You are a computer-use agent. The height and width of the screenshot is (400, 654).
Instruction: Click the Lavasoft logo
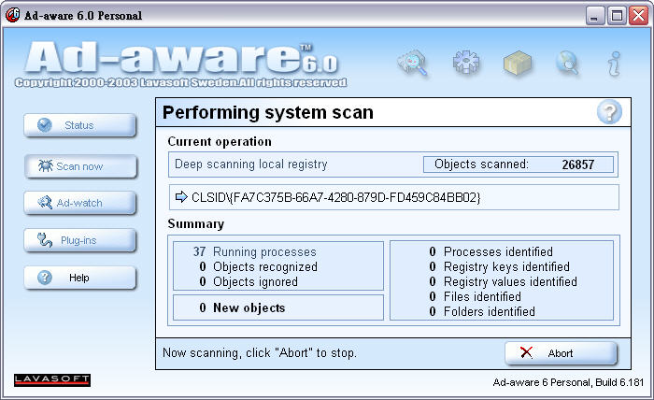(52, 379)
